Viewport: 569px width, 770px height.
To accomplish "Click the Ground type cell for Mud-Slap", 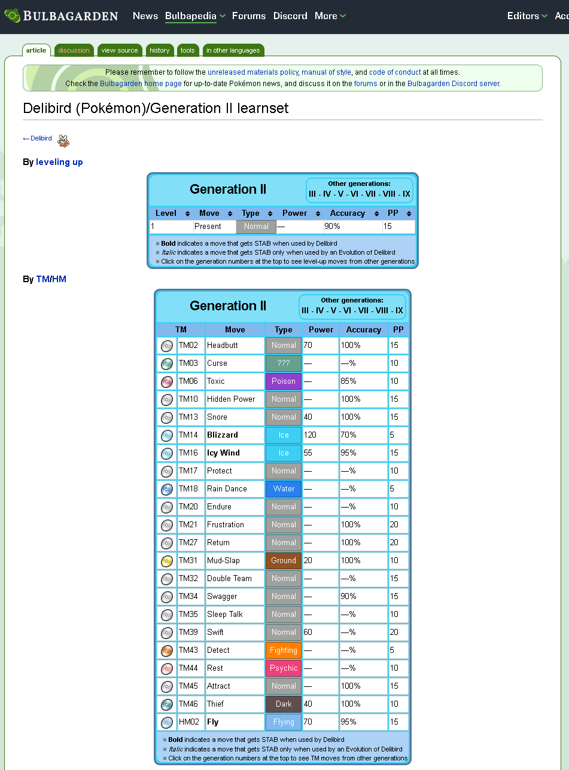I will pyautogui.click(x=284, y=561).
